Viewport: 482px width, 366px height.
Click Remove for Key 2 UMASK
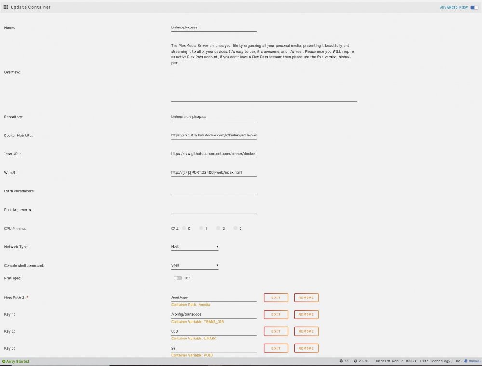pyautogui.click(x=306, y=332)
